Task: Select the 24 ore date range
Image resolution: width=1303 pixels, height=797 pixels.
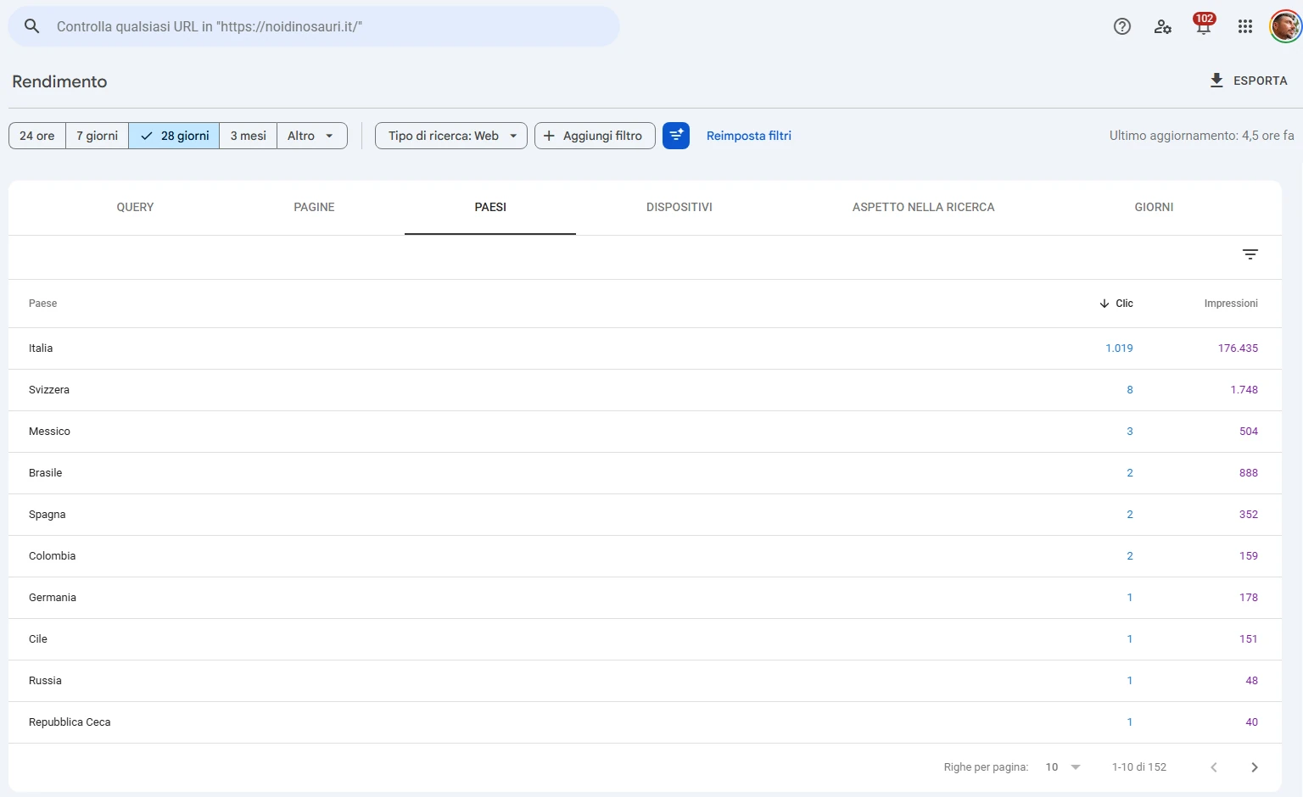Action: pos(37,136)
